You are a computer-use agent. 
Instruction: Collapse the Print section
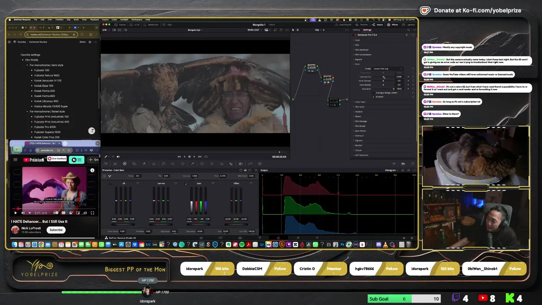tap(357, 64)
